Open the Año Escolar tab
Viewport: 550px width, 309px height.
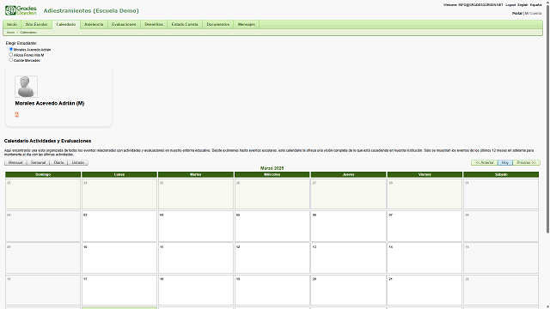36,24
